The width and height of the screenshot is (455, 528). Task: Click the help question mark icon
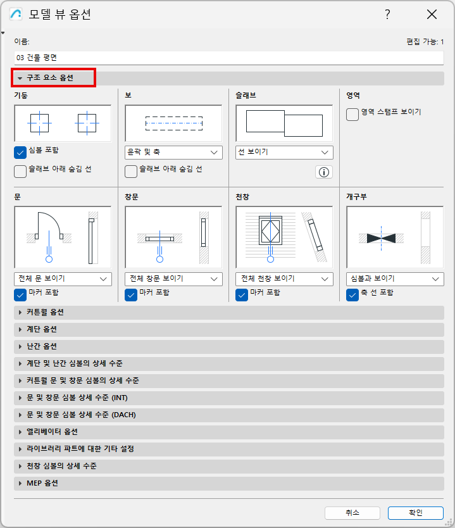(x=387, y=14)
